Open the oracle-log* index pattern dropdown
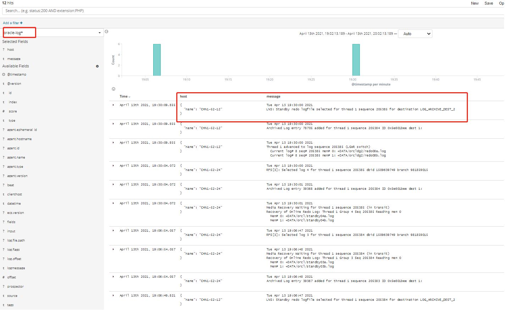The height and width of the screenshot is (310, 509). [99, 32]
